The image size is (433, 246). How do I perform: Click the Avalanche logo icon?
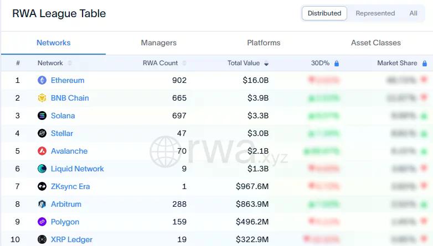[x=42, y=151]
